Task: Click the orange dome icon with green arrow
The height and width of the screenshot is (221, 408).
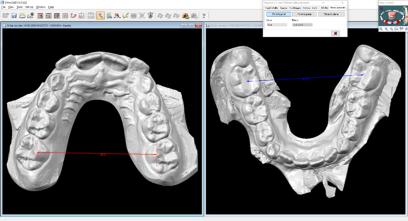Action: pyautogui.click(x=185, y=16)
